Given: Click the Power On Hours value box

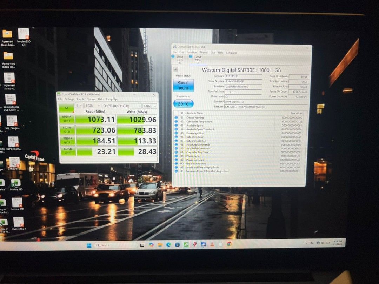Looking at the screenshot, I should click(x=299, y=97).
